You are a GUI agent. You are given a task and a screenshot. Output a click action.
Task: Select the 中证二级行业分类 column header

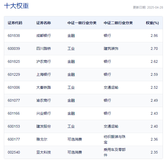coord(118,23)
